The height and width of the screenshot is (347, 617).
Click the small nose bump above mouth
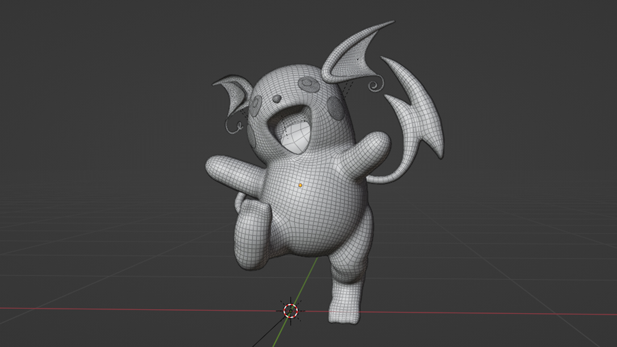click(x=277, y=99)
